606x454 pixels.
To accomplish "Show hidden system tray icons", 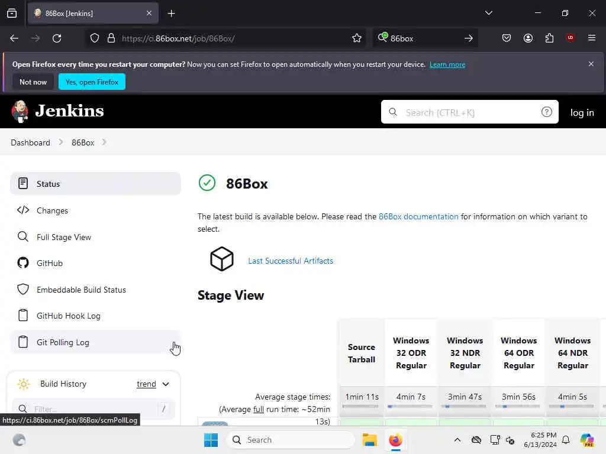I will pos(457,440).
